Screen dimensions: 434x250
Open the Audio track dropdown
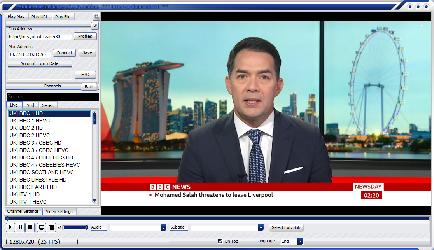point(163,227)
